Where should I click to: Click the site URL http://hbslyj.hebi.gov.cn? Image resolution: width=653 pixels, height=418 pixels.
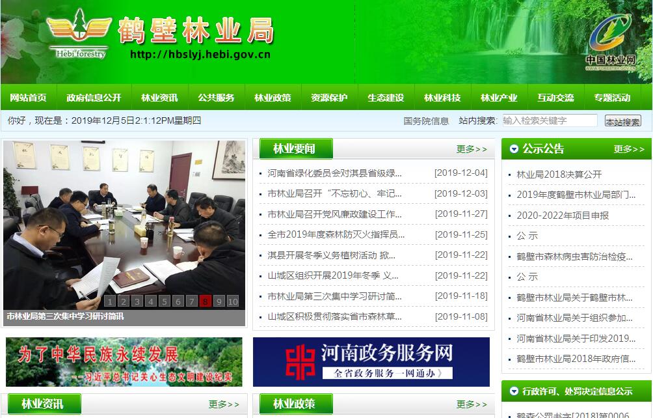(x=200, y=55)
